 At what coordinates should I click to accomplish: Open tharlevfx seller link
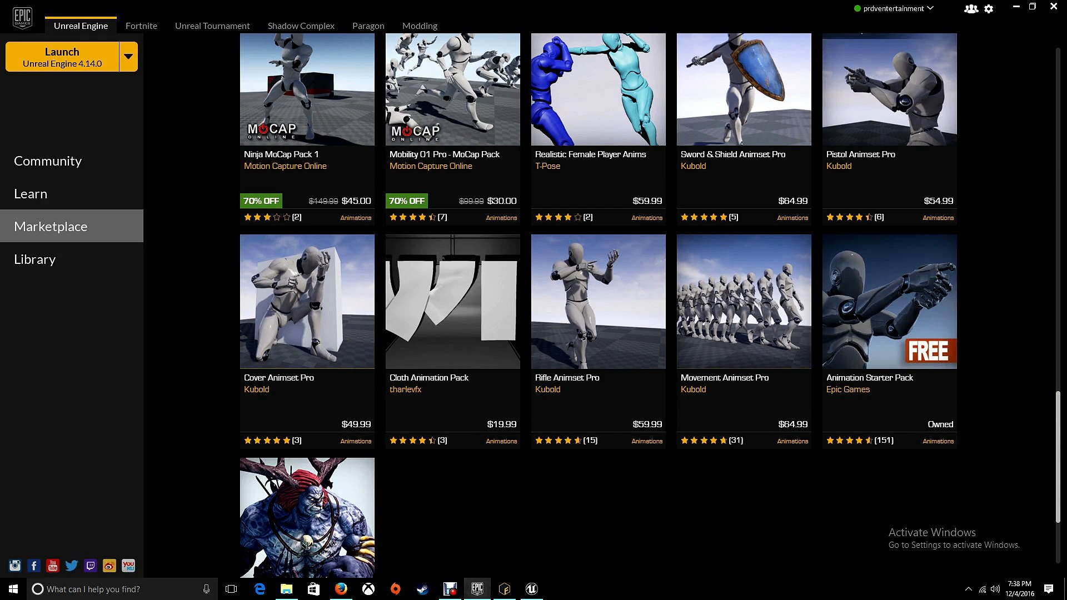coord(405,389)
